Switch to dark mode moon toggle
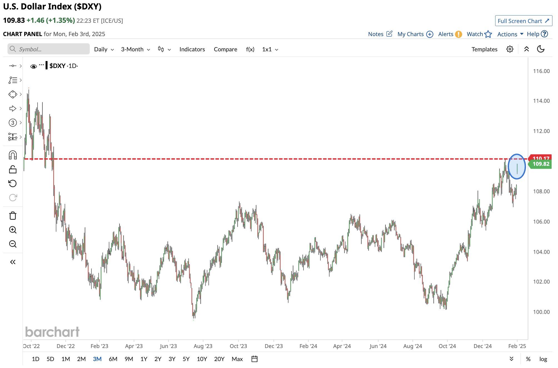The image size is (558, 368). (540, 49)
